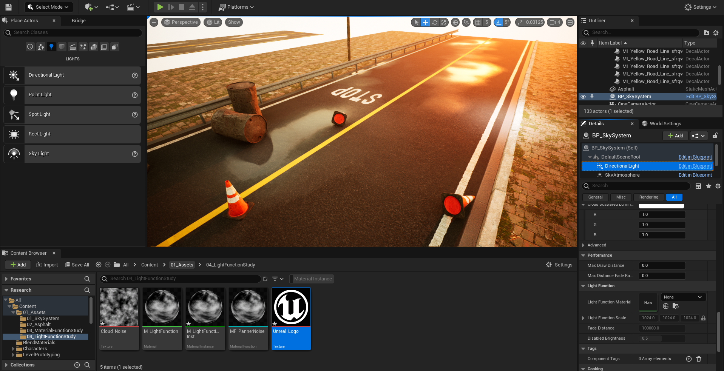
Task: Open Light Function Material None dropdown
Action: (x=684, y=297)
